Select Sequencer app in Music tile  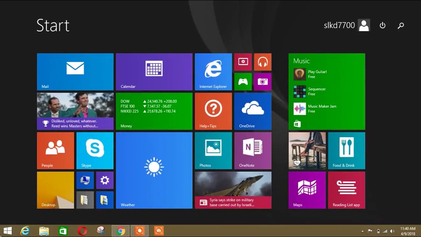tap(309, 92)
